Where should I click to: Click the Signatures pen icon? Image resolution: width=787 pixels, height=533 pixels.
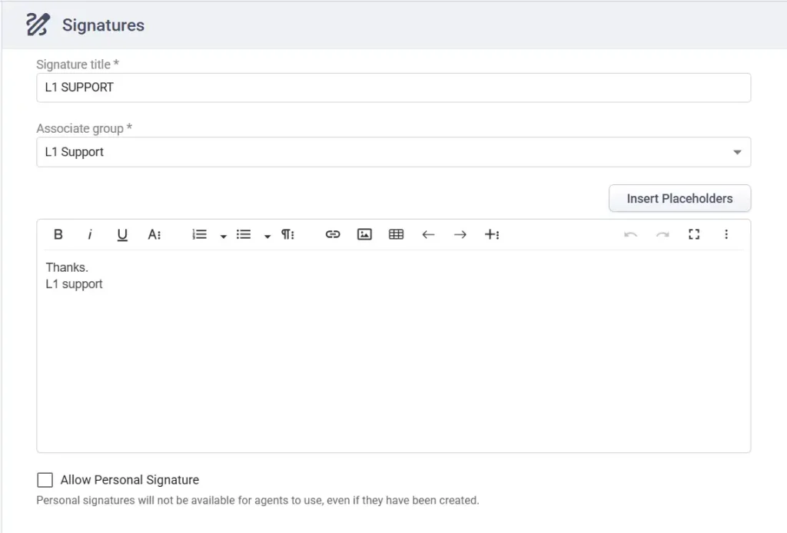click(x=38, y=25)
